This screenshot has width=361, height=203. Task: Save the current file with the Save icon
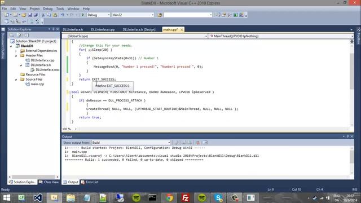click(30, 15)
